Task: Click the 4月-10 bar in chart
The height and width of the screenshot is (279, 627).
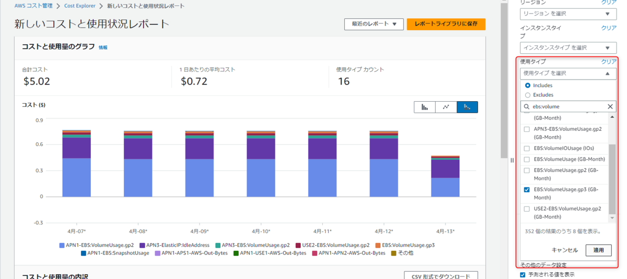Action: point(261,164)
